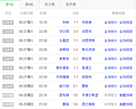Click the 曼联 team link
136x109 pixels.
click(85, 86)
